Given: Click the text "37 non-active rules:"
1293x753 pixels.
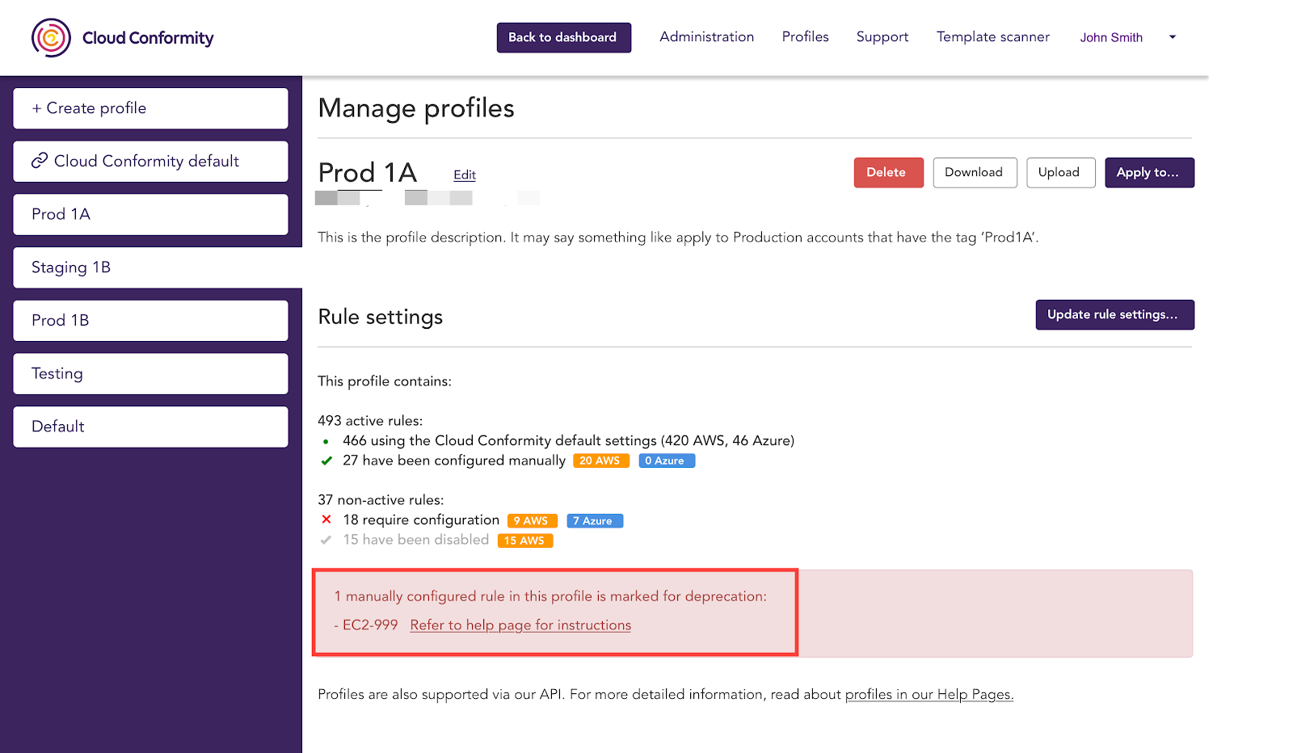Looking at the screenshot, I should 381,500.
